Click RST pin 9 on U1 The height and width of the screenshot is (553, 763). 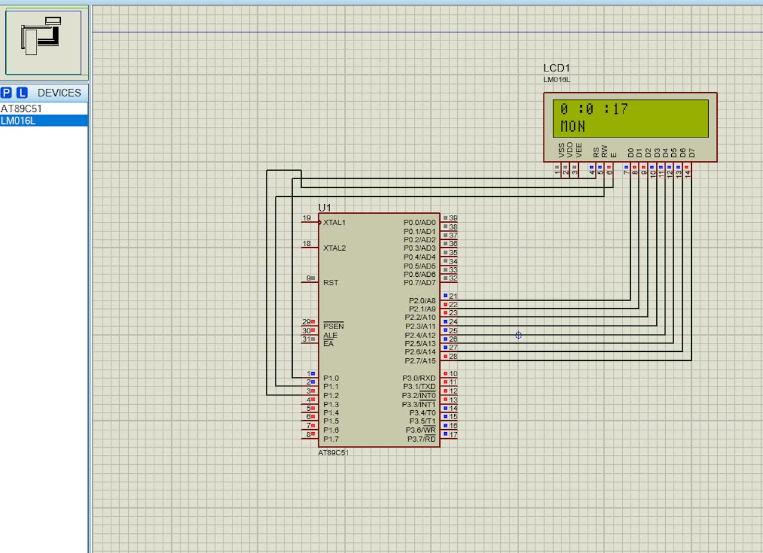point(310,282)
